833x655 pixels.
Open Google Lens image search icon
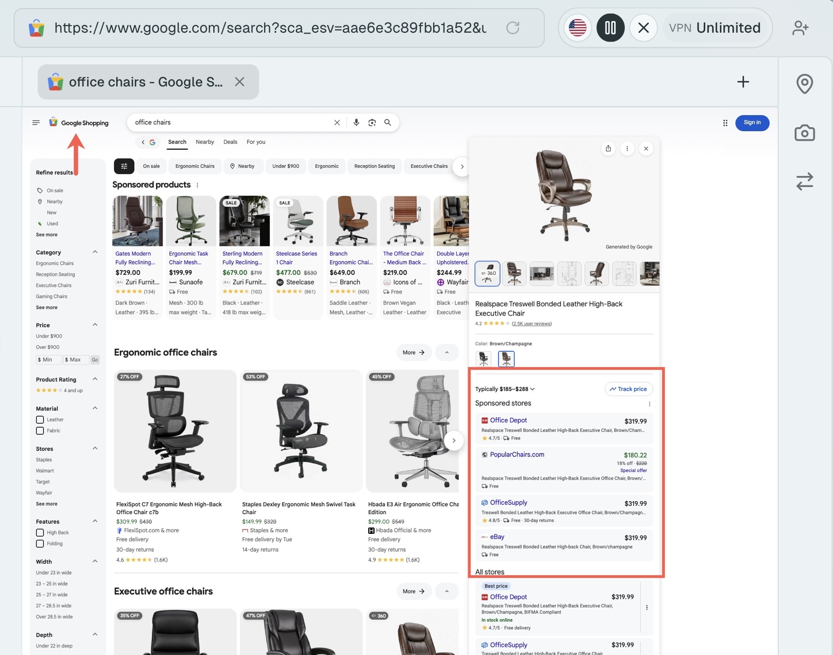coord(372,122)
